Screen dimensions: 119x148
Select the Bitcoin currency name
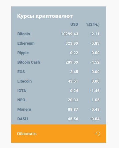pos(24,34)
